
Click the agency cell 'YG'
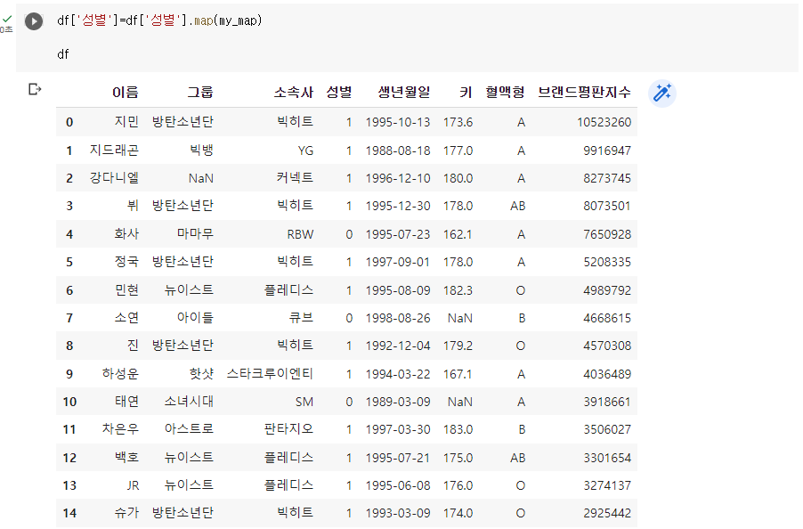point(305,151)
